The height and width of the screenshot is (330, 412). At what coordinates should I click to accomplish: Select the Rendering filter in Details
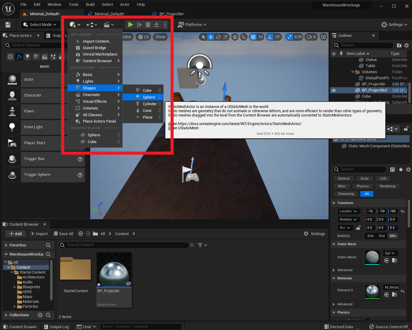pyautogui.click(x=388, y=186)
